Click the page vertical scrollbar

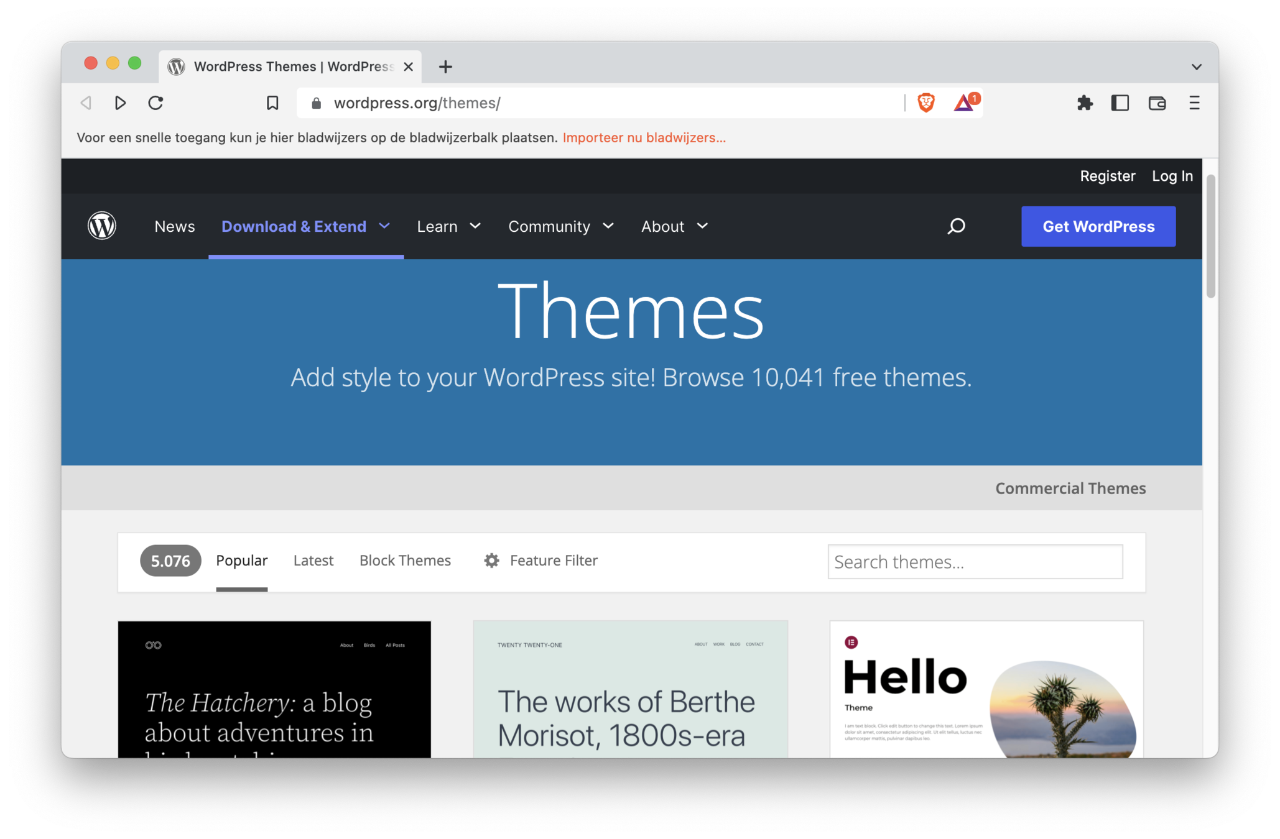(x=1210, y=236)
